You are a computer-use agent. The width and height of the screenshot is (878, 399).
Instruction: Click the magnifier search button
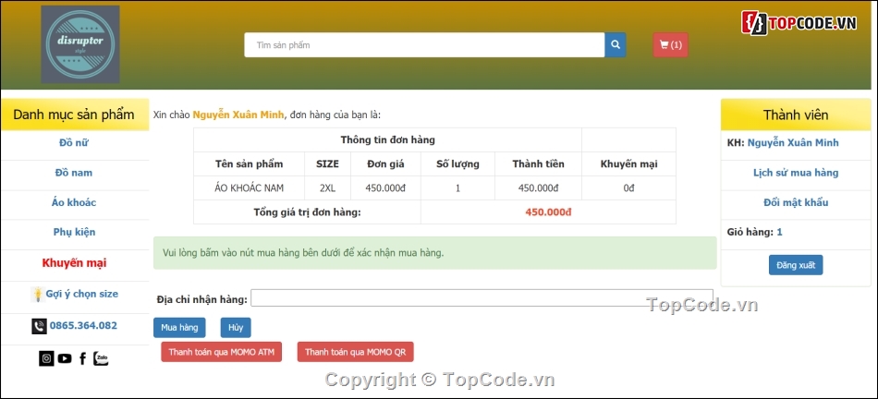click(x=616, y=44)
